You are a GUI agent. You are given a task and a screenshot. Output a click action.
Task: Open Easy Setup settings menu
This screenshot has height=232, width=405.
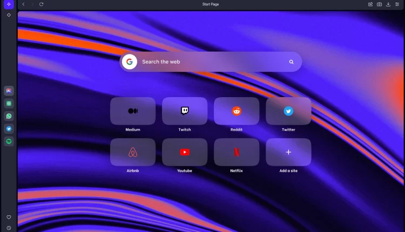[x=397, y=4]
